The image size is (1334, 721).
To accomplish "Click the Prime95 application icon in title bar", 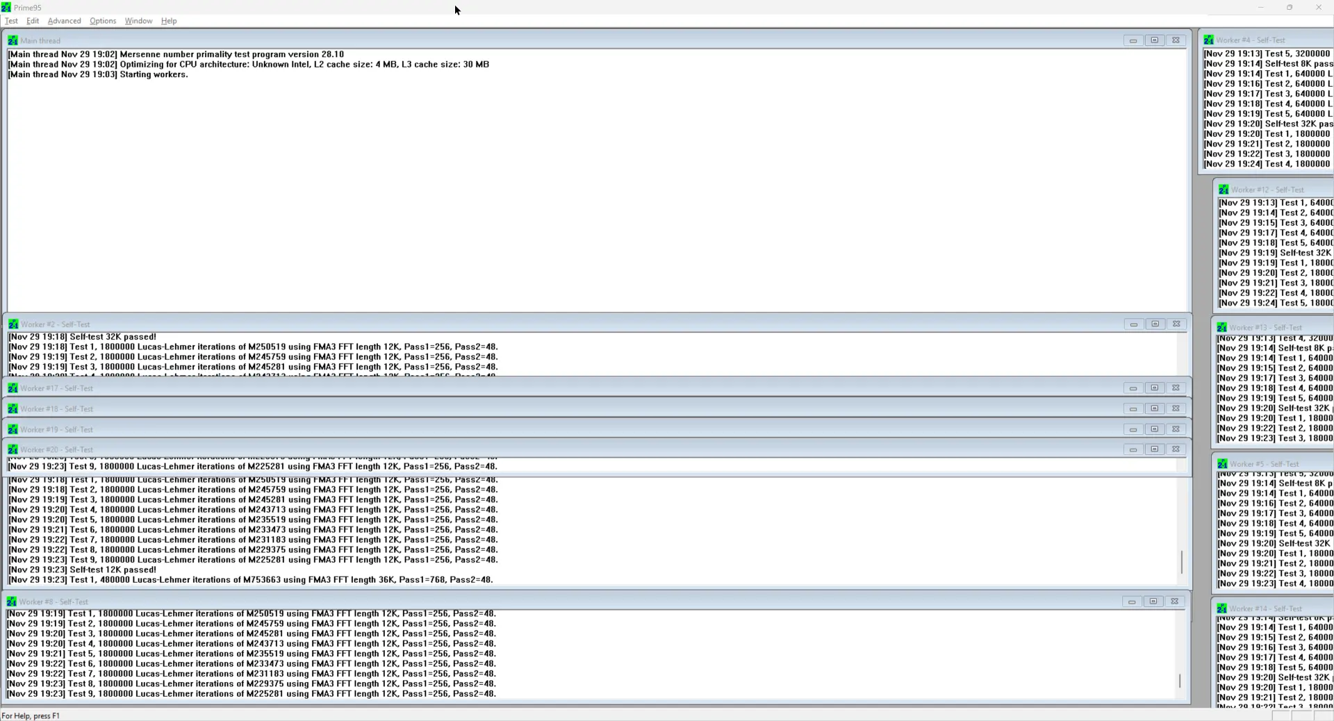I will (x=6, y=8).
